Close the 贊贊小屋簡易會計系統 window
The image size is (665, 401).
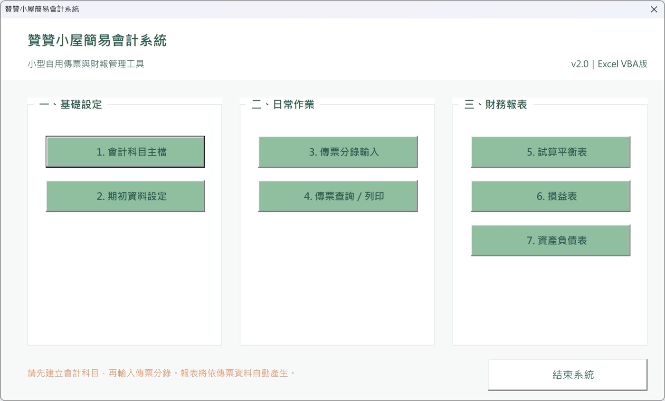click(x=654, y=9)
